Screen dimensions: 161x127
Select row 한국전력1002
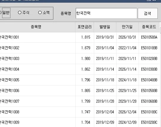click(80, 48)
